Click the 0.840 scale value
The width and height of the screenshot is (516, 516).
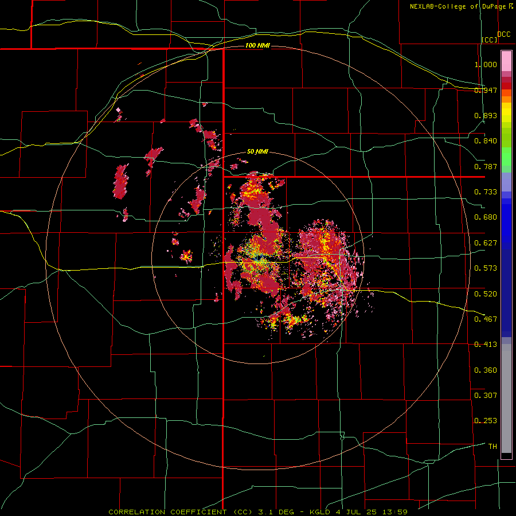pos(486,141)
